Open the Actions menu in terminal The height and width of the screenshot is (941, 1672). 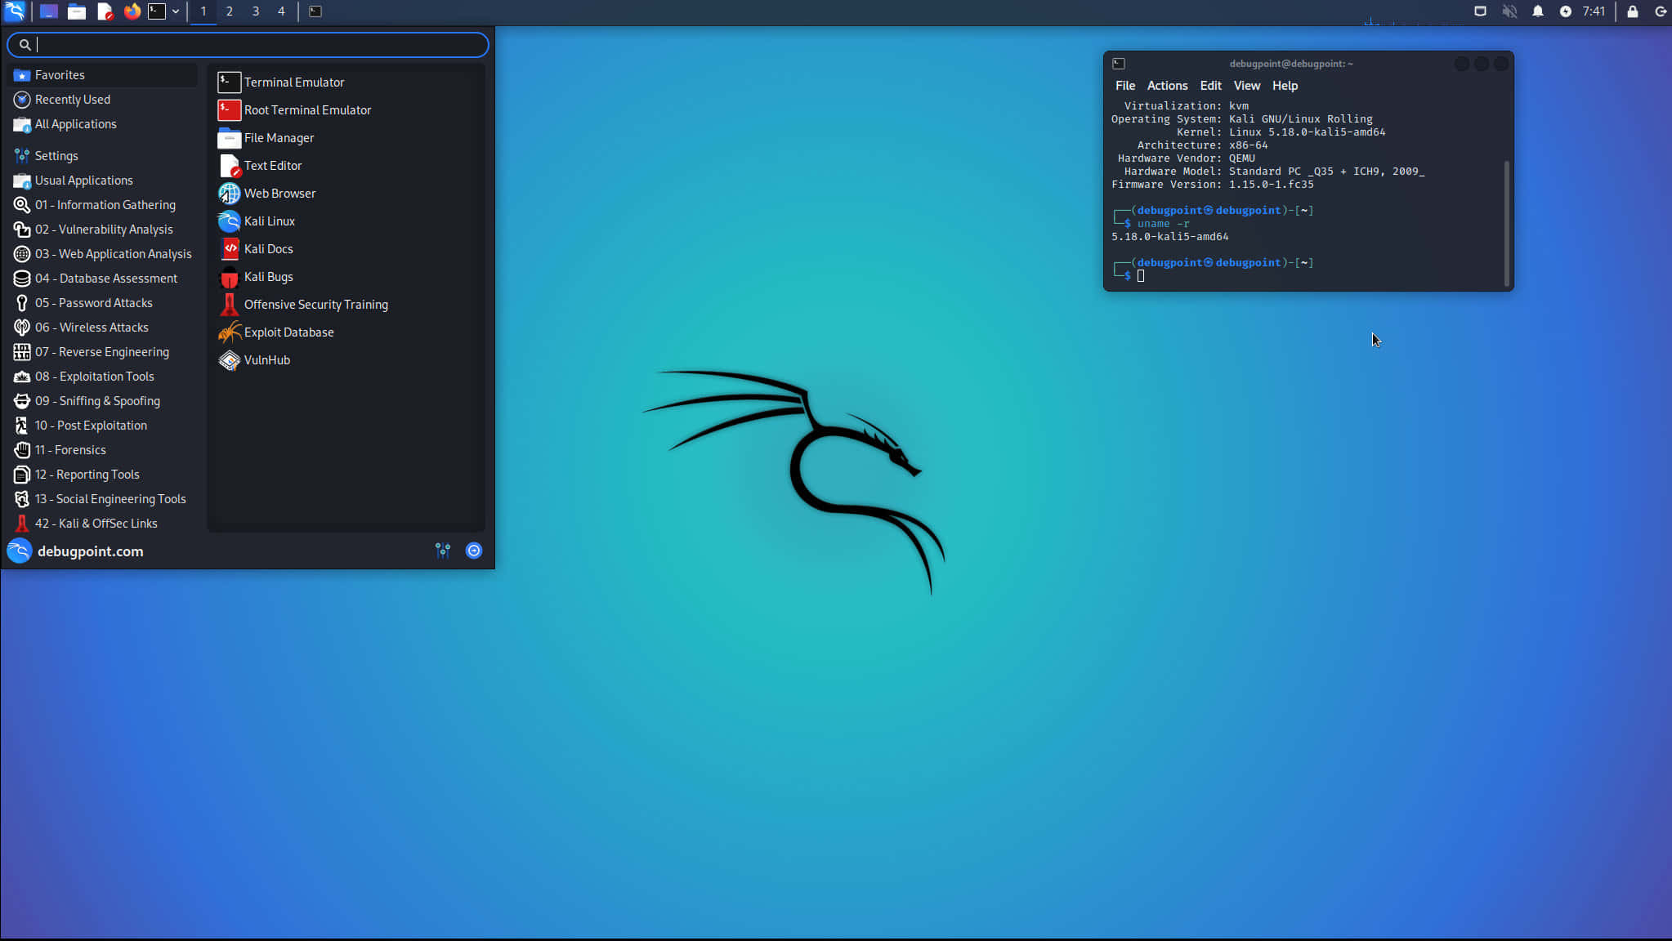click(1167, 86)
